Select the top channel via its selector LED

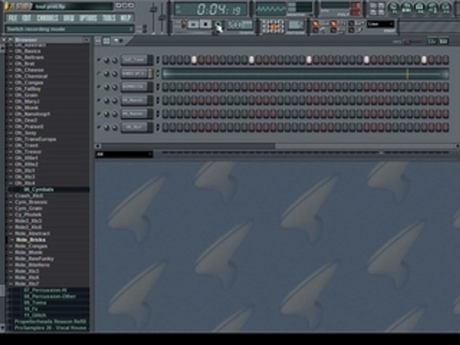158,60
